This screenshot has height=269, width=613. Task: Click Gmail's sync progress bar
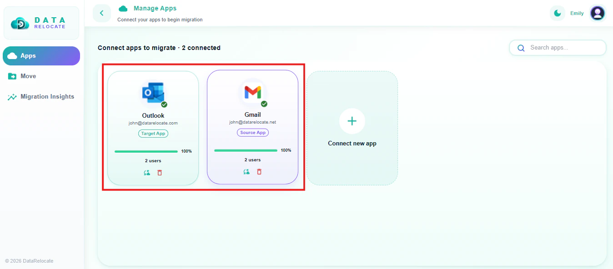click(246, 150)
